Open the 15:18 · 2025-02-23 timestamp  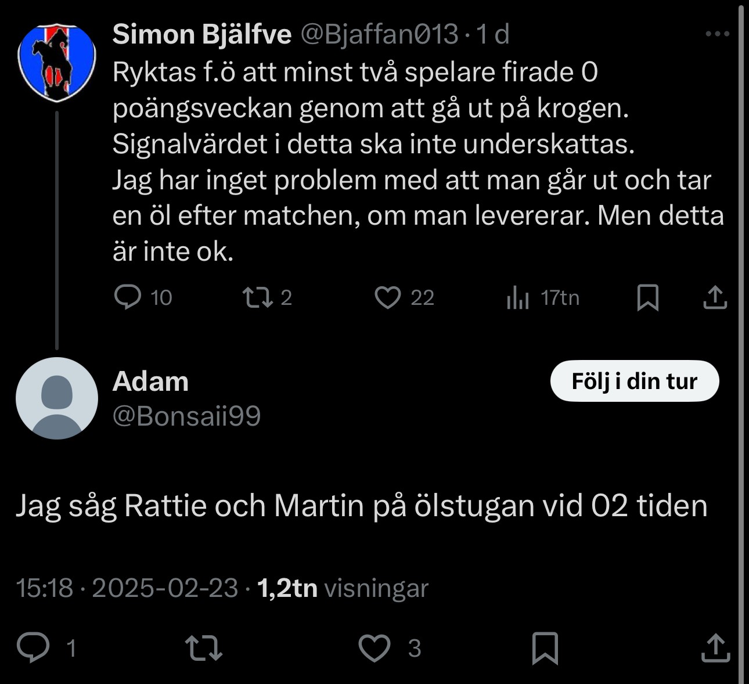pyautogui.click(x=127, y=588)
